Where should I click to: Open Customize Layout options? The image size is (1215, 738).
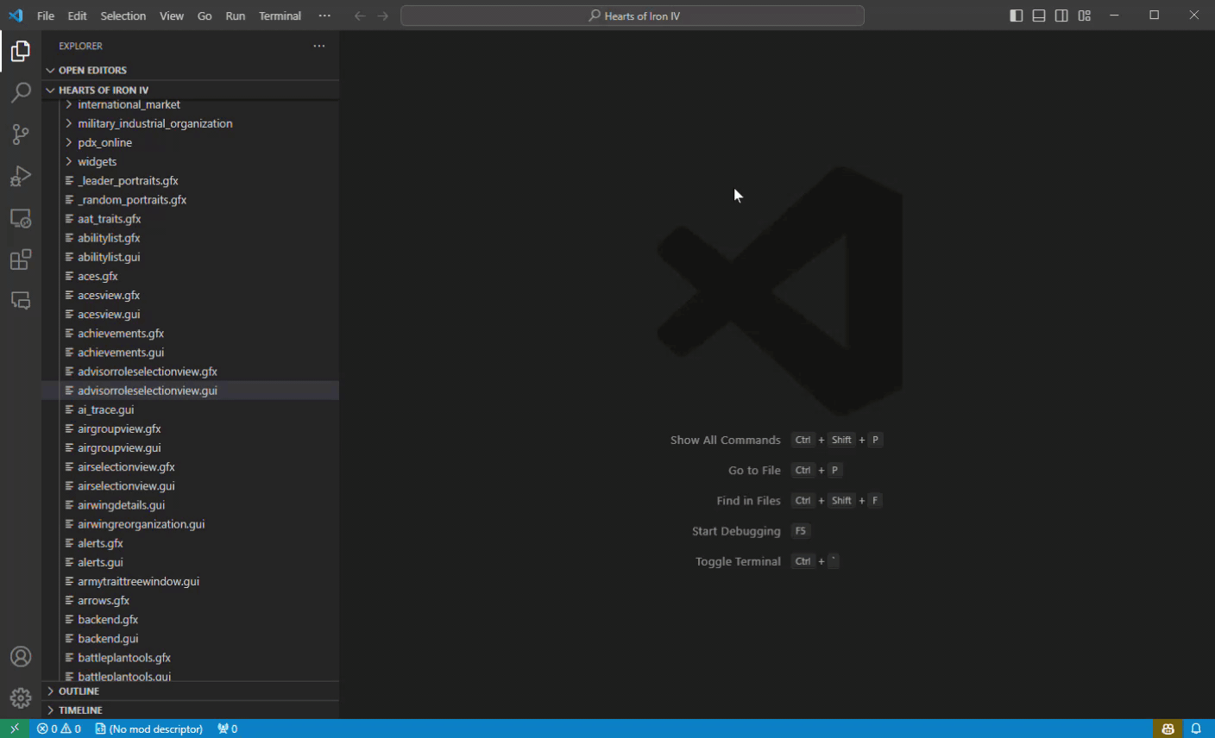1085,16
